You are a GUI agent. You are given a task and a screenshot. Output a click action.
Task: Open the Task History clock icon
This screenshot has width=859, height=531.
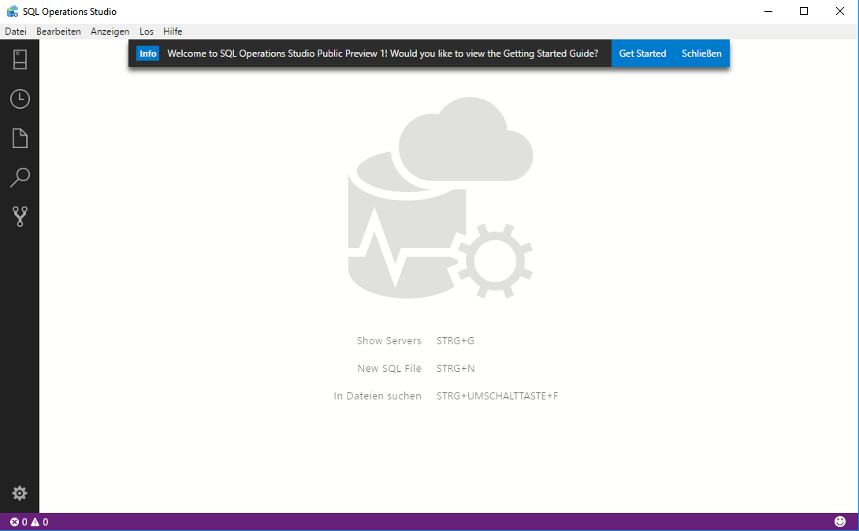(20, 98)
